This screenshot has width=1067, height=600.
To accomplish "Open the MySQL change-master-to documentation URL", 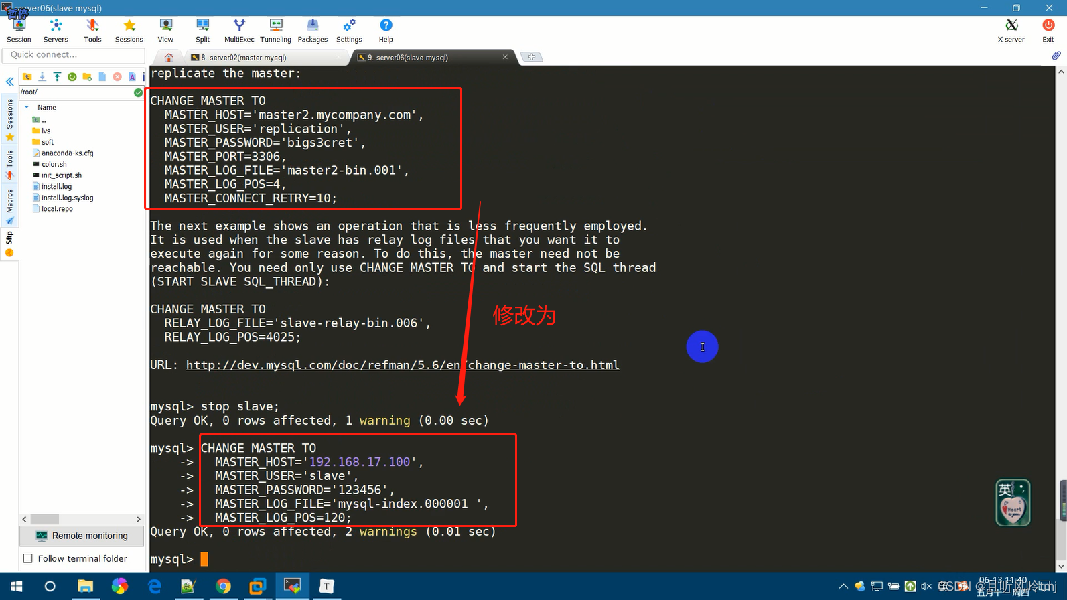I will [403, 365].
